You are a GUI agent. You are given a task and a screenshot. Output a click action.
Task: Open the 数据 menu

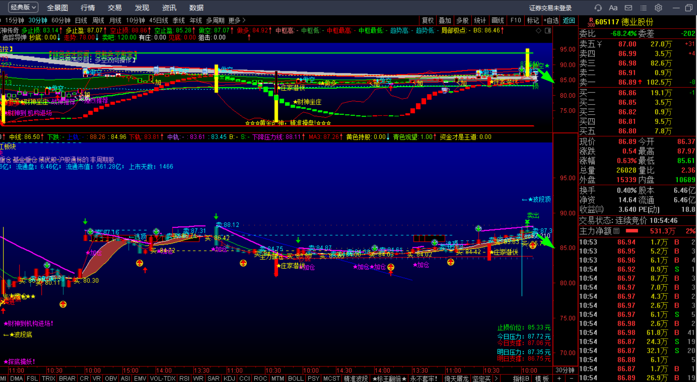(196, 8)
